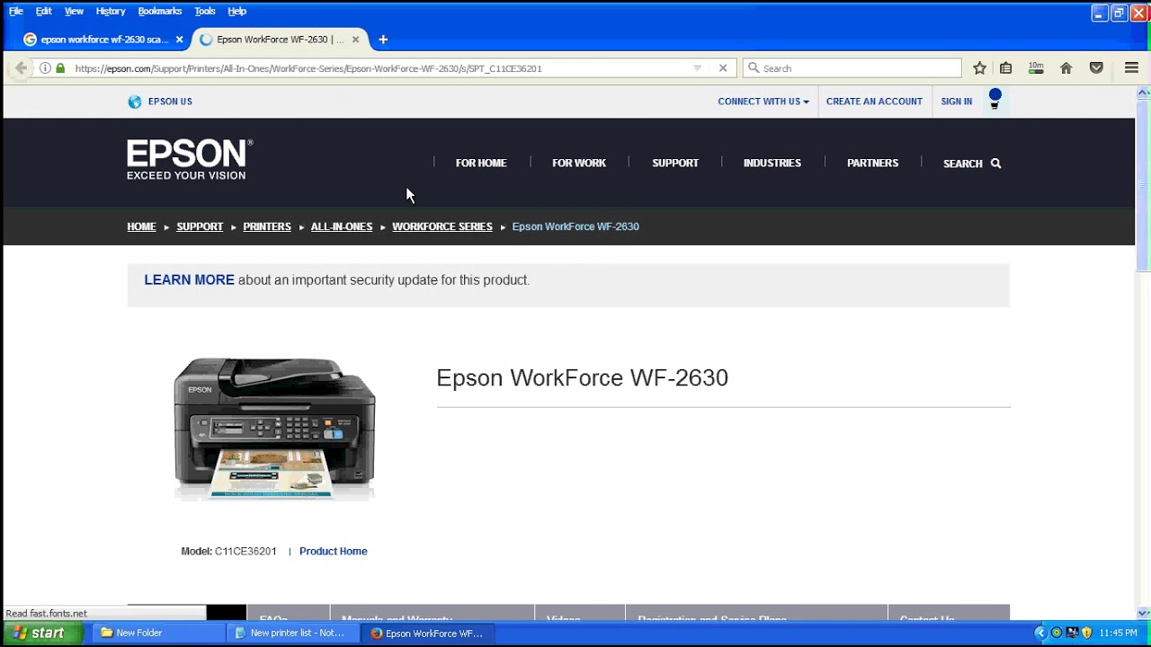Click the EPSON Exceed Your Vision logo
Image resolution: width=1151 pixels, height=647 pixels.
click(190, 160)
